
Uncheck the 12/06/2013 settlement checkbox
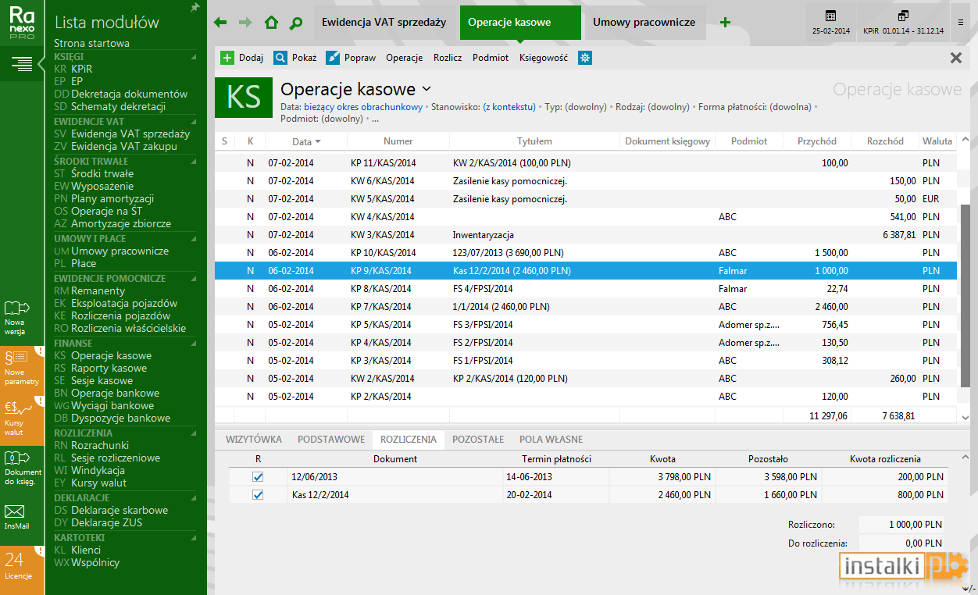point(258,476)
